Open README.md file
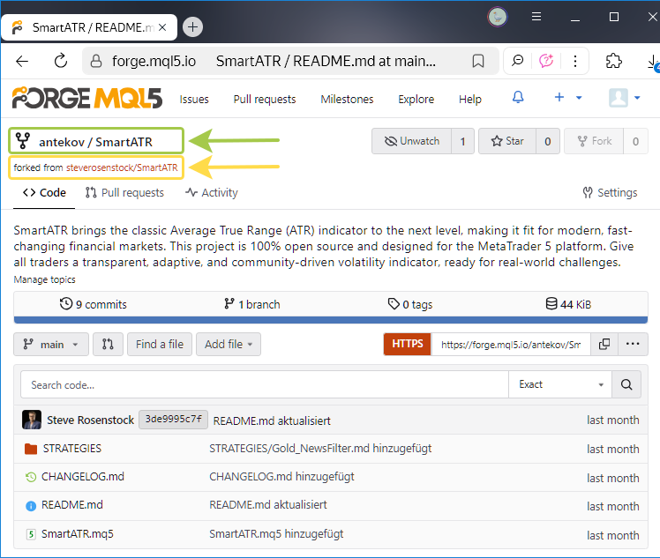Viewport: 660px width, 558px height. 72,504
